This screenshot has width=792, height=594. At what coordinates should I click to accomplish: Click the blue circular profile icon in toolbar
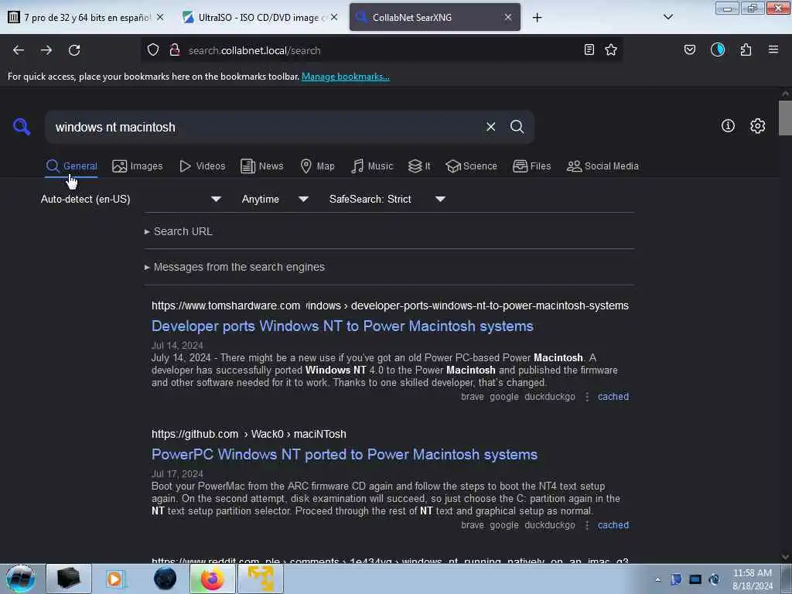coord(718,49)
